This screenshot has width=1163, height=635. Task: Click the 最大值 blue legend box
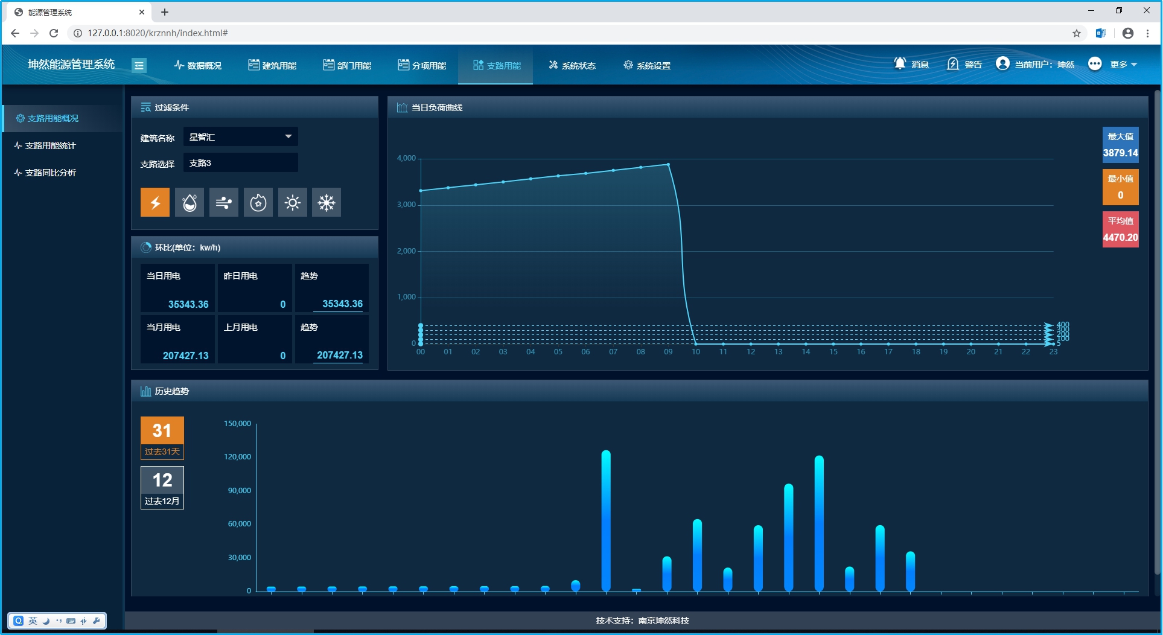coord(1120,145)
